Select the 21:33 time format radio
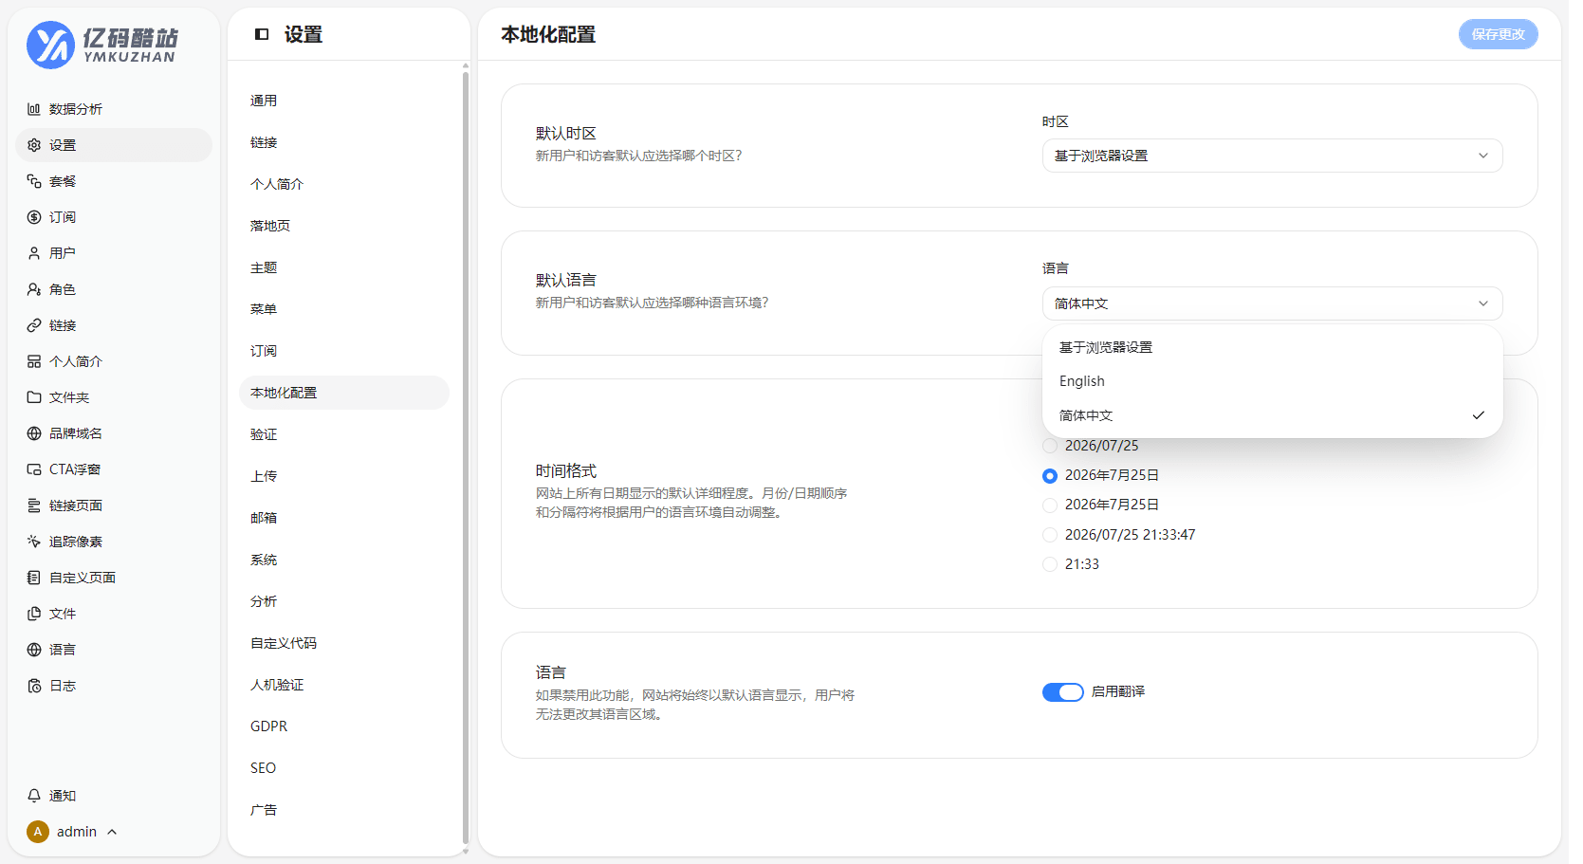The image size is (1583, 864). click(x=1050, y=564)
